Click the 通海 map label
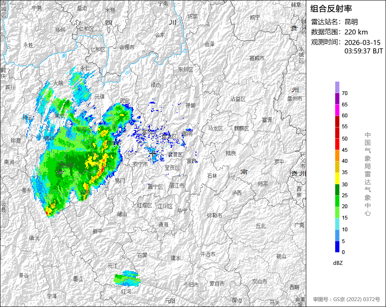386x307 pixels. (x=163, y=224)
